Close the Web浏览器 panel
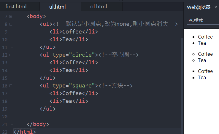 (x=216, y=7)
